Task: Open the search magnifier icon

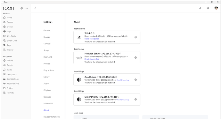Action: tap(208, 8)
